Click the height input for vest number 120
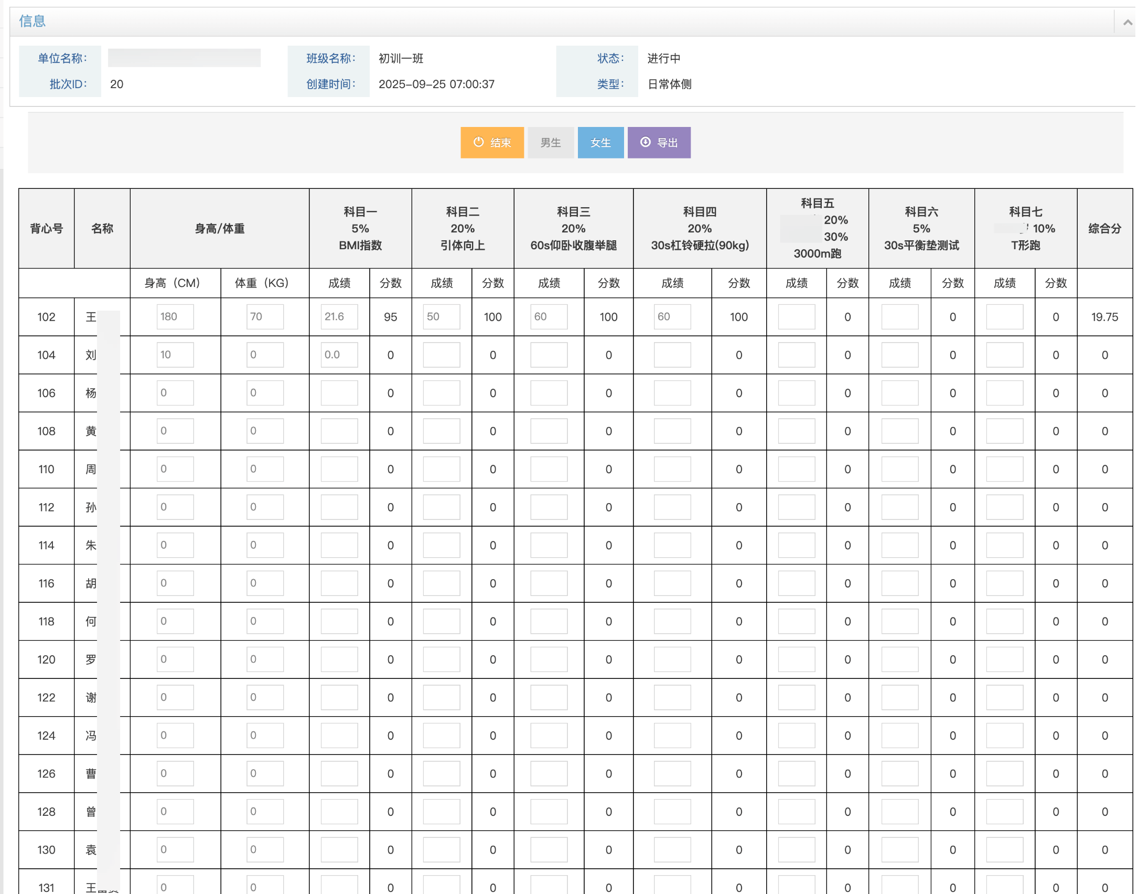Viewport: 1138px width, 894px height. pyautogui.click(x=175, y=659)
